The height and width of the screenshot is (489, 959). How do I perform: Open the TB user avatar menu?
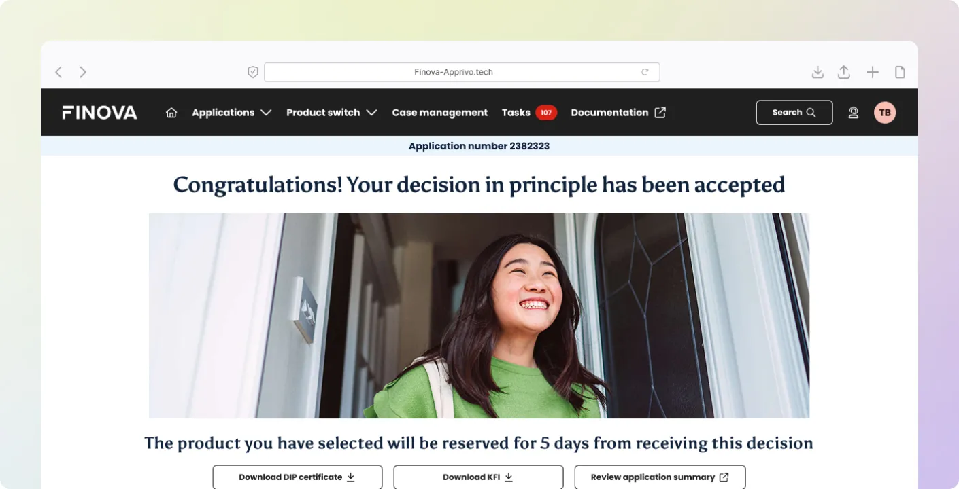(885, 113)
